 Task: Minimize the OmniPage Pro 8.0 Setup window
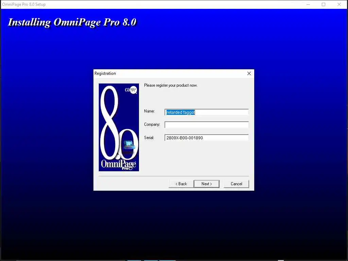(x=308, y=4)
